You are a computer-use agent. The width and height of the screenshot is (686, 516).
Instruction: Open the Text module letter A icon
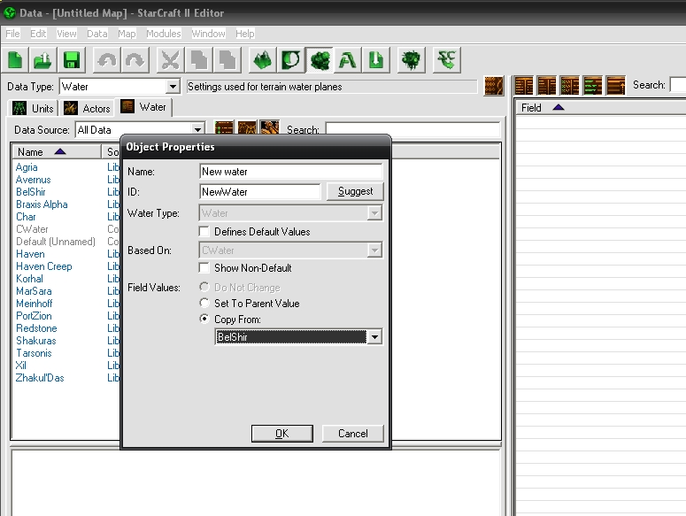(x=348, y=60)
